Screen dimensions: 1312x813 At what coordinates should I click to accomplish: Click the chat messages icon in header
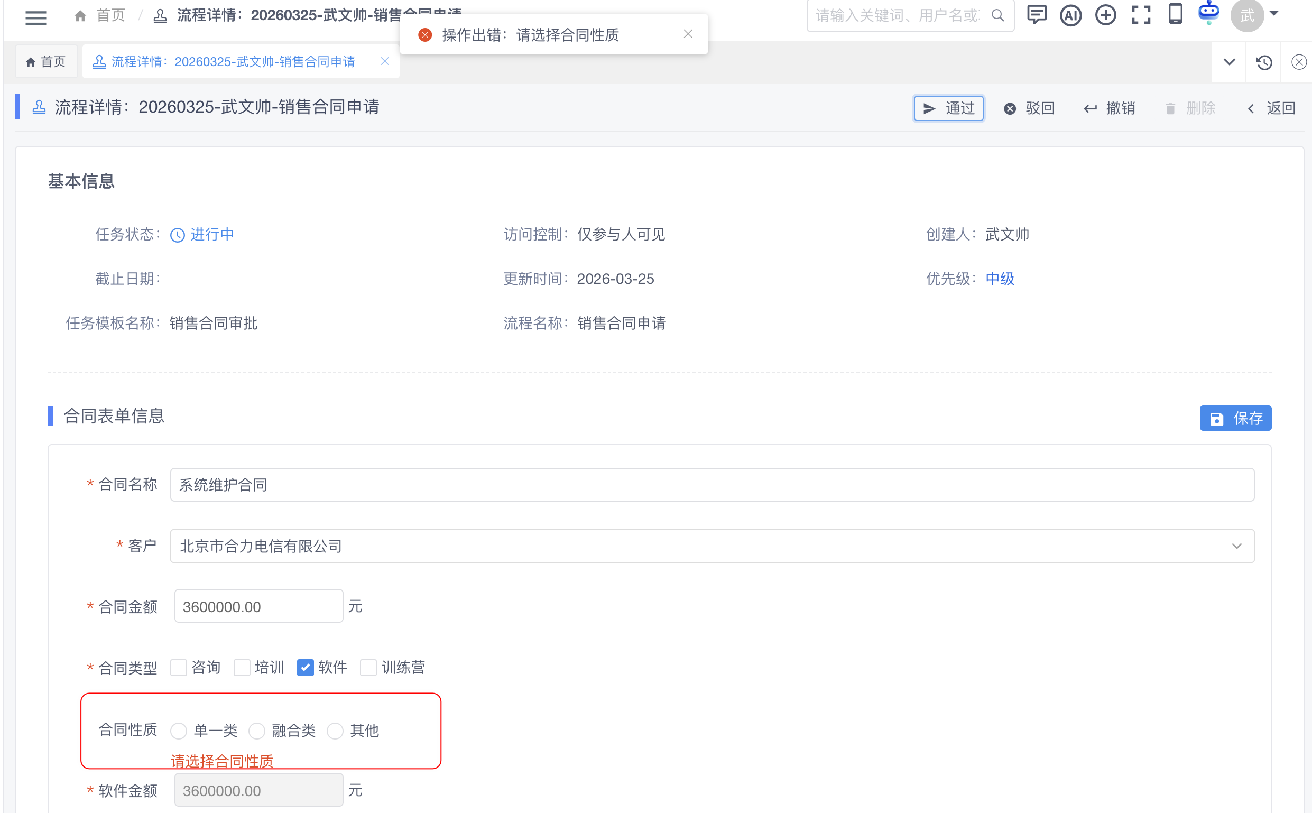(x=1036, y=15)
